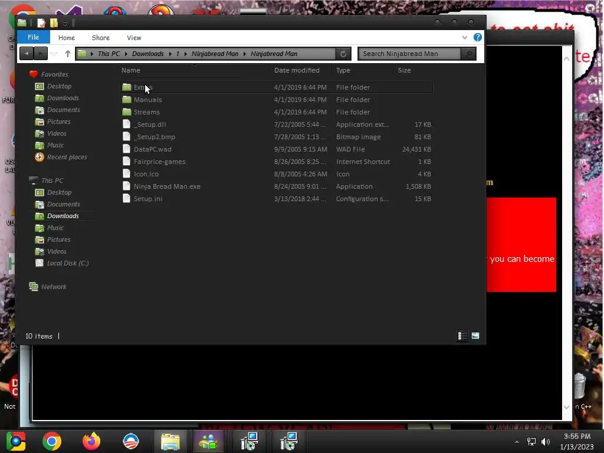604x453 pixels.
Task: Click the search magnifier button
Action: click(468, 54)
